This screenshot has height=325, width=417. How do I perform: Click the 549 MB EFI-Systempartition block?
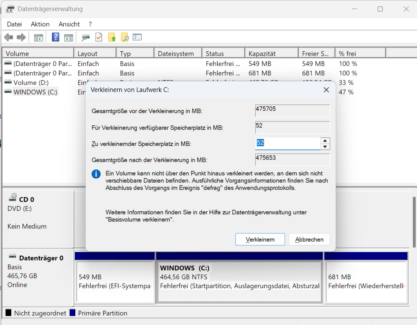pyautogui.click(x=115, y=281)
